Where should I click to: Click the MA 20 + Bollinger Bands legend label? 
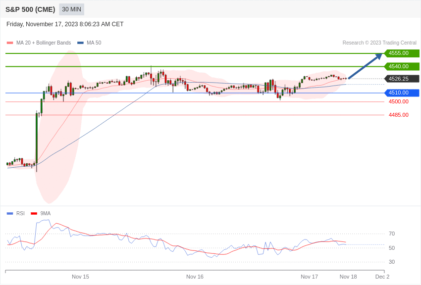(44, 43)
